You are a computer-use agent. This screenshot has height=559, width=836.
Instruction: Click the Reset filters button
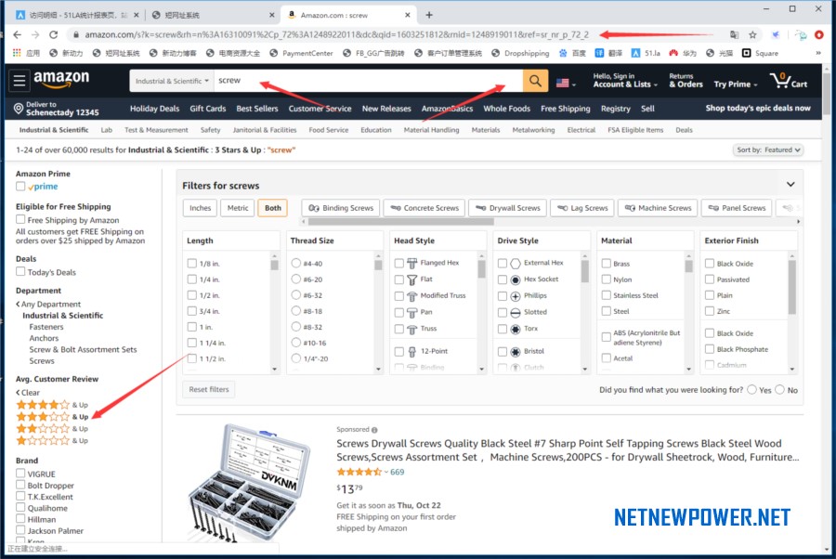209,390
